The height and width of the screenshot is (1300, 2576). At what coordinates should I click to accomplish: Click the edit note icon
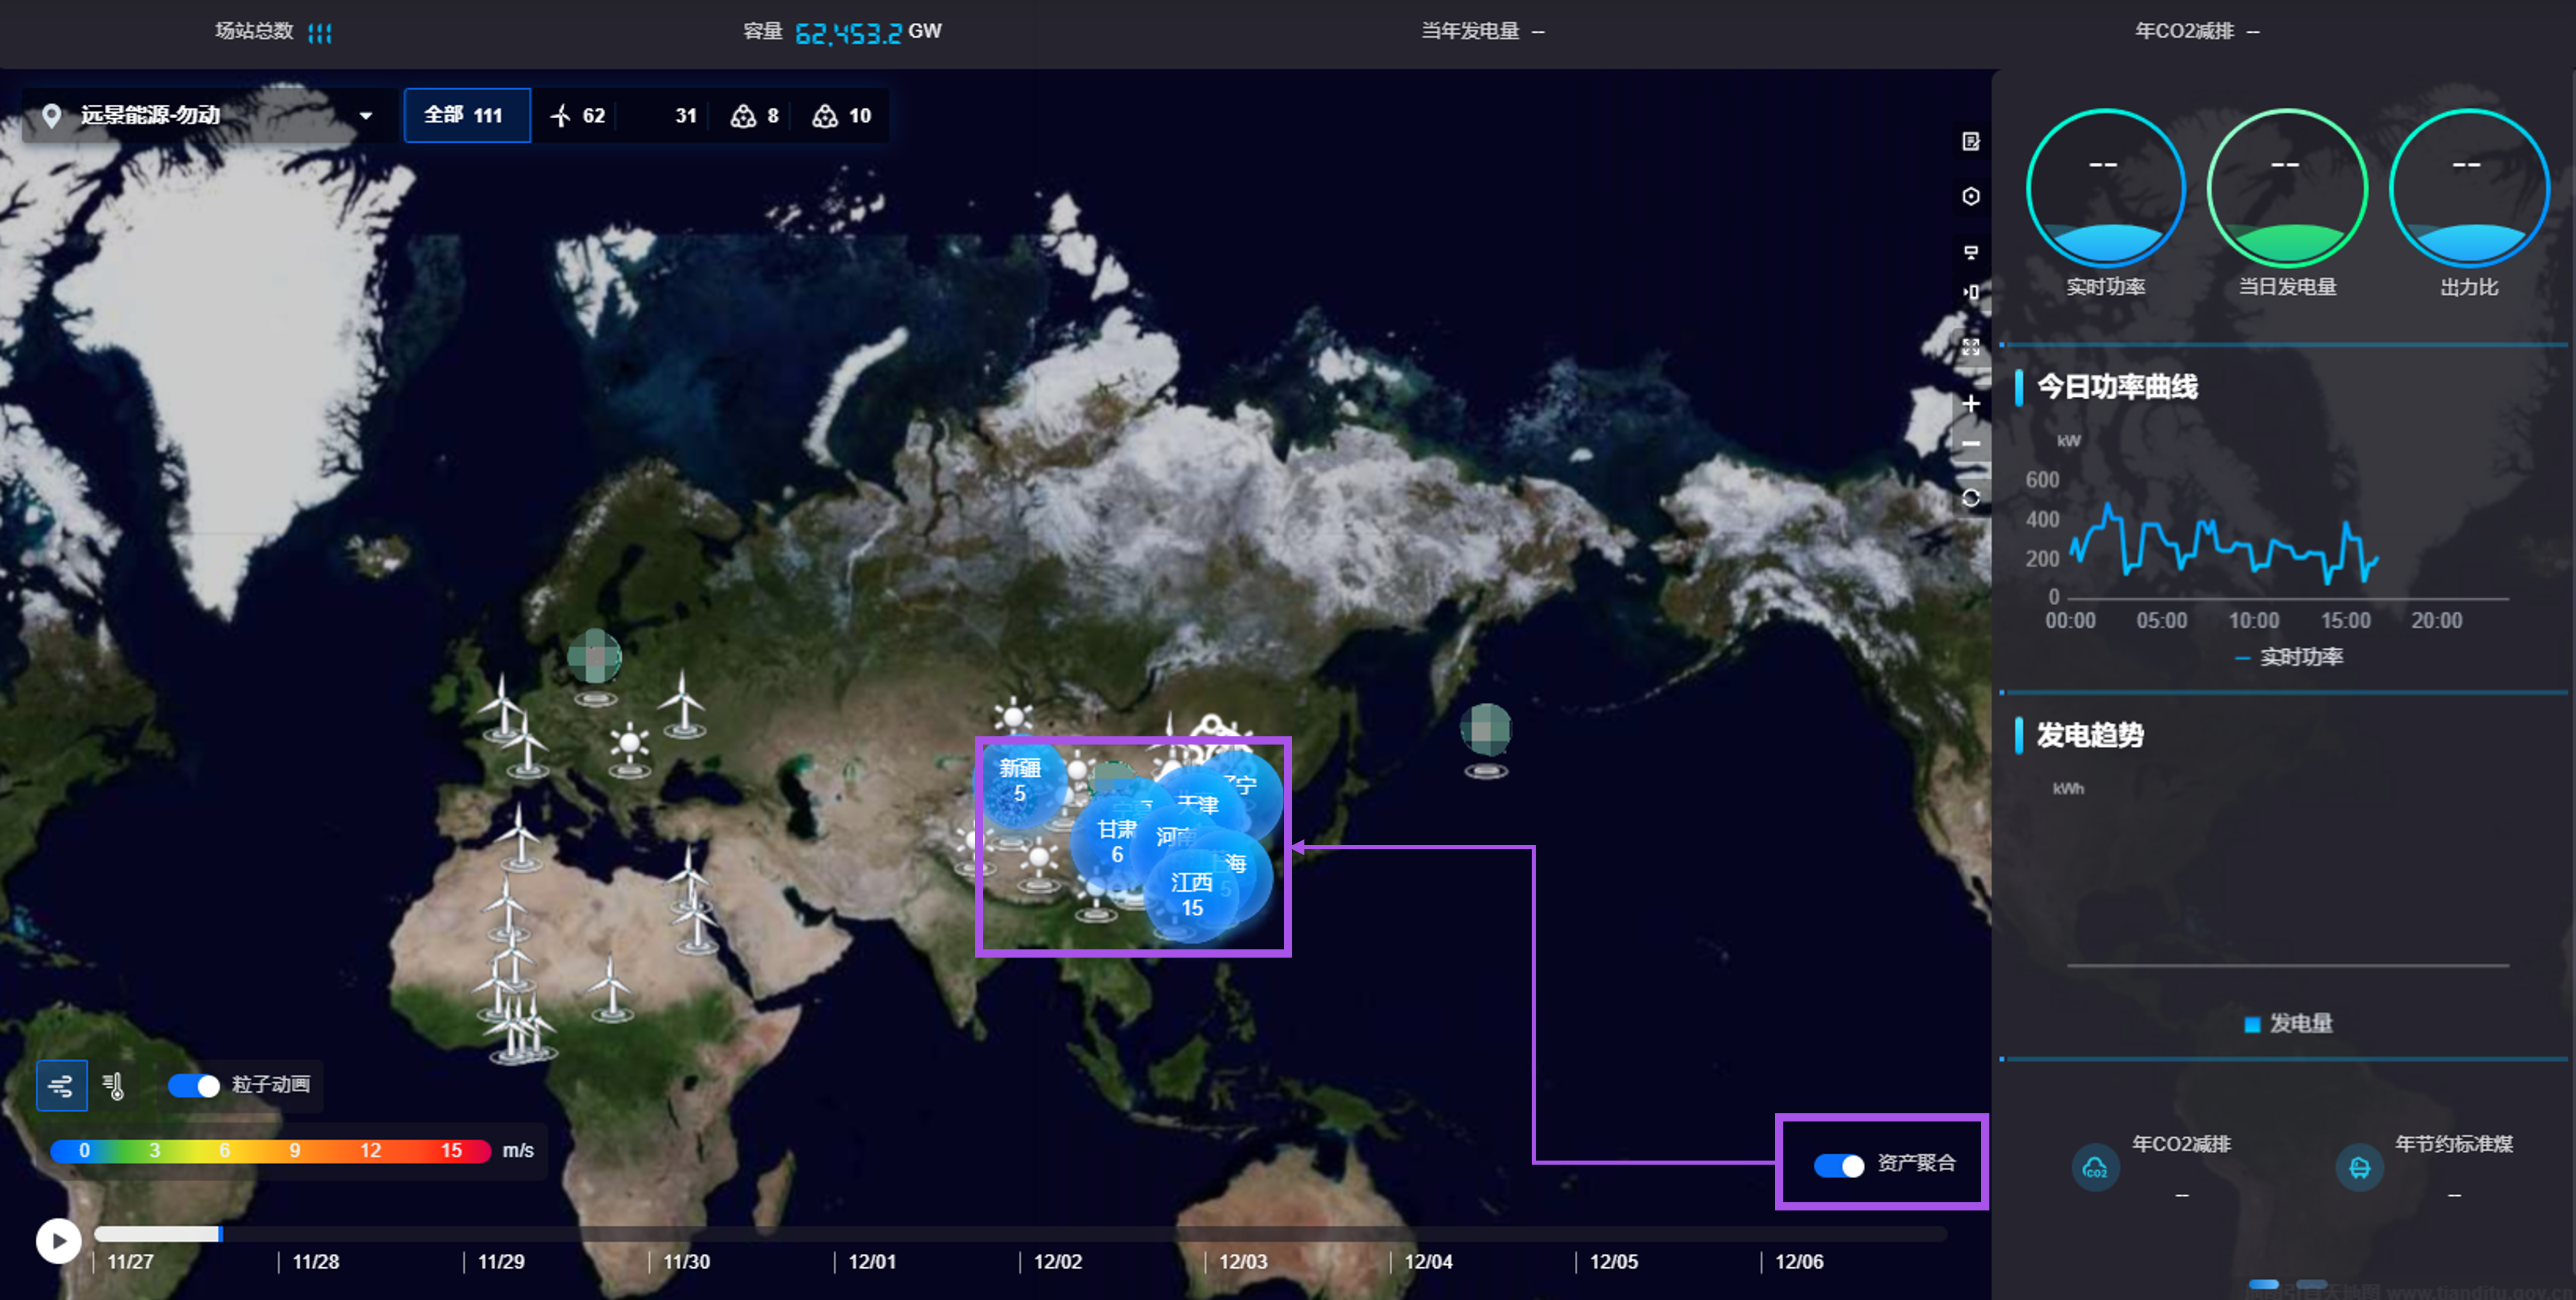(x=1970, y=141)
